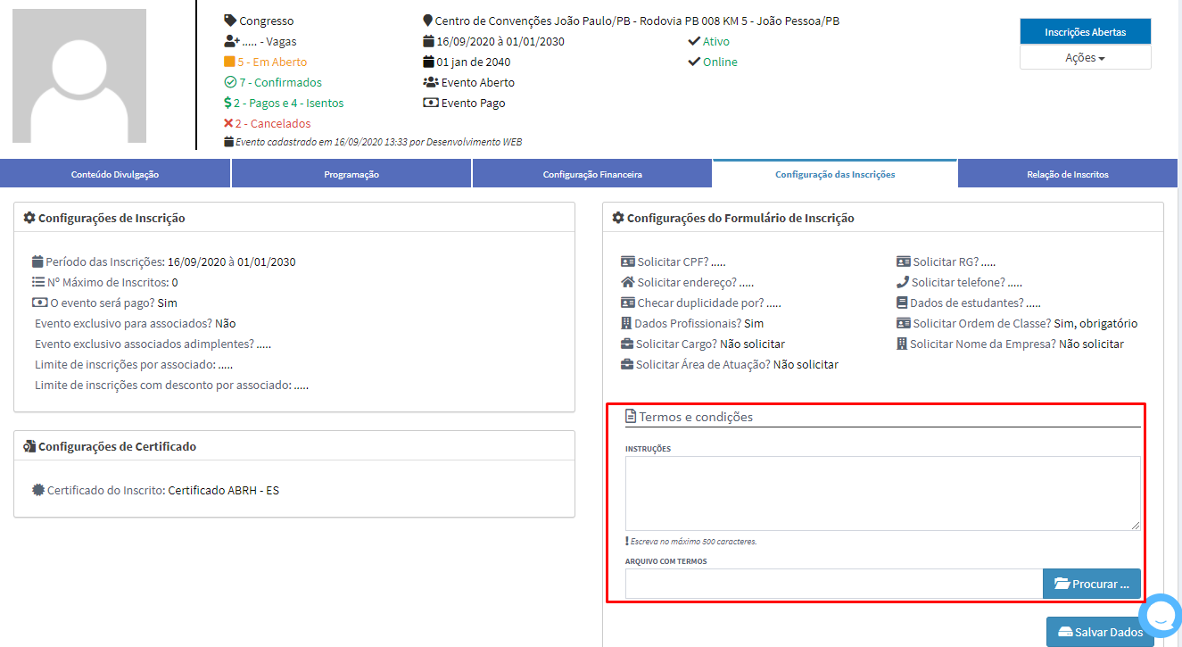Click the tag icon next to Congresso
Image resolution: width=1182 pixels, height=647 pixels.
point(230,21)
